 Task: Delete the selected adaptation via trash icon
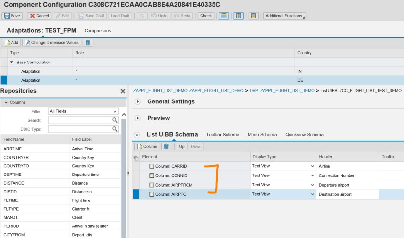pos(88,43)
